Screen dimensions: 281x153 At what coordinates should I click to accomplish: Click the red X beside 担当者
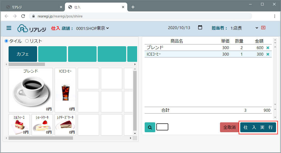click(x=263, y=28)
